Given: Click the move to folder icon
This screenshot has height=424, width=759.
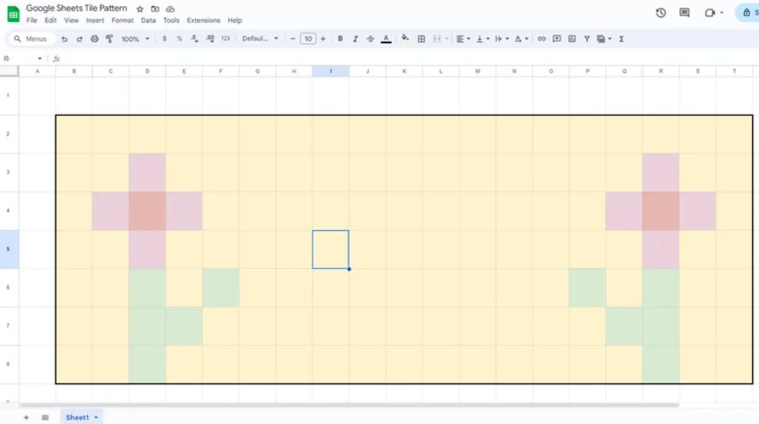Looking at the screenshot, I should [x=155, y=9].
